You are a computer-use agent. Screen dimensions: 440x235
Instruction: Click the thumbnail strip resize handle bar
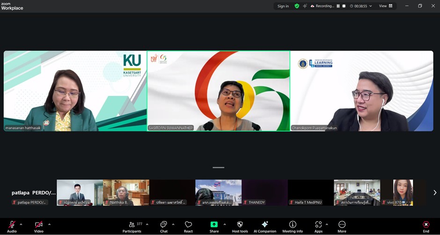click(x=218, y=168)
